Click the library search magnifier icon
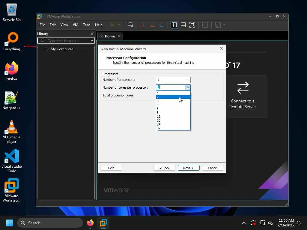 pyautogui.click(x=43, y=40)
